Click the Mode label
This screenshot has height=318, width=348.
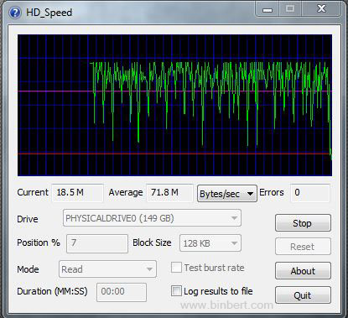(x=28, y=269)
